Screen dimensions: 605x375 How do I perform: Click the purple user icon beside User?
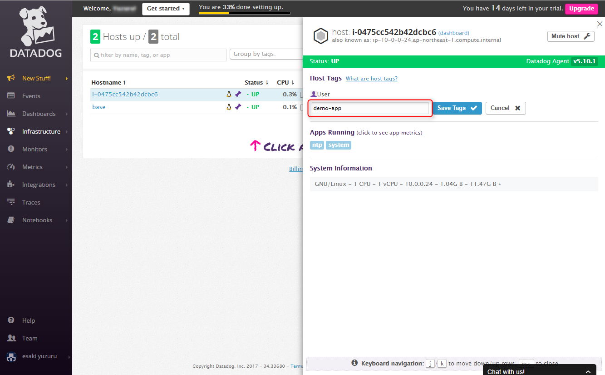point(313,94)
